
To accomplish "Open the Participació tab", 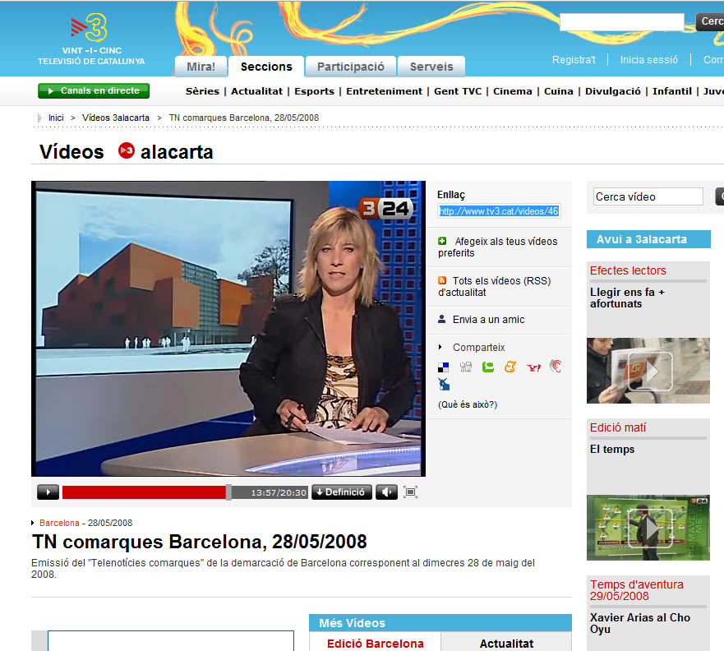I will tap(351, 67).
